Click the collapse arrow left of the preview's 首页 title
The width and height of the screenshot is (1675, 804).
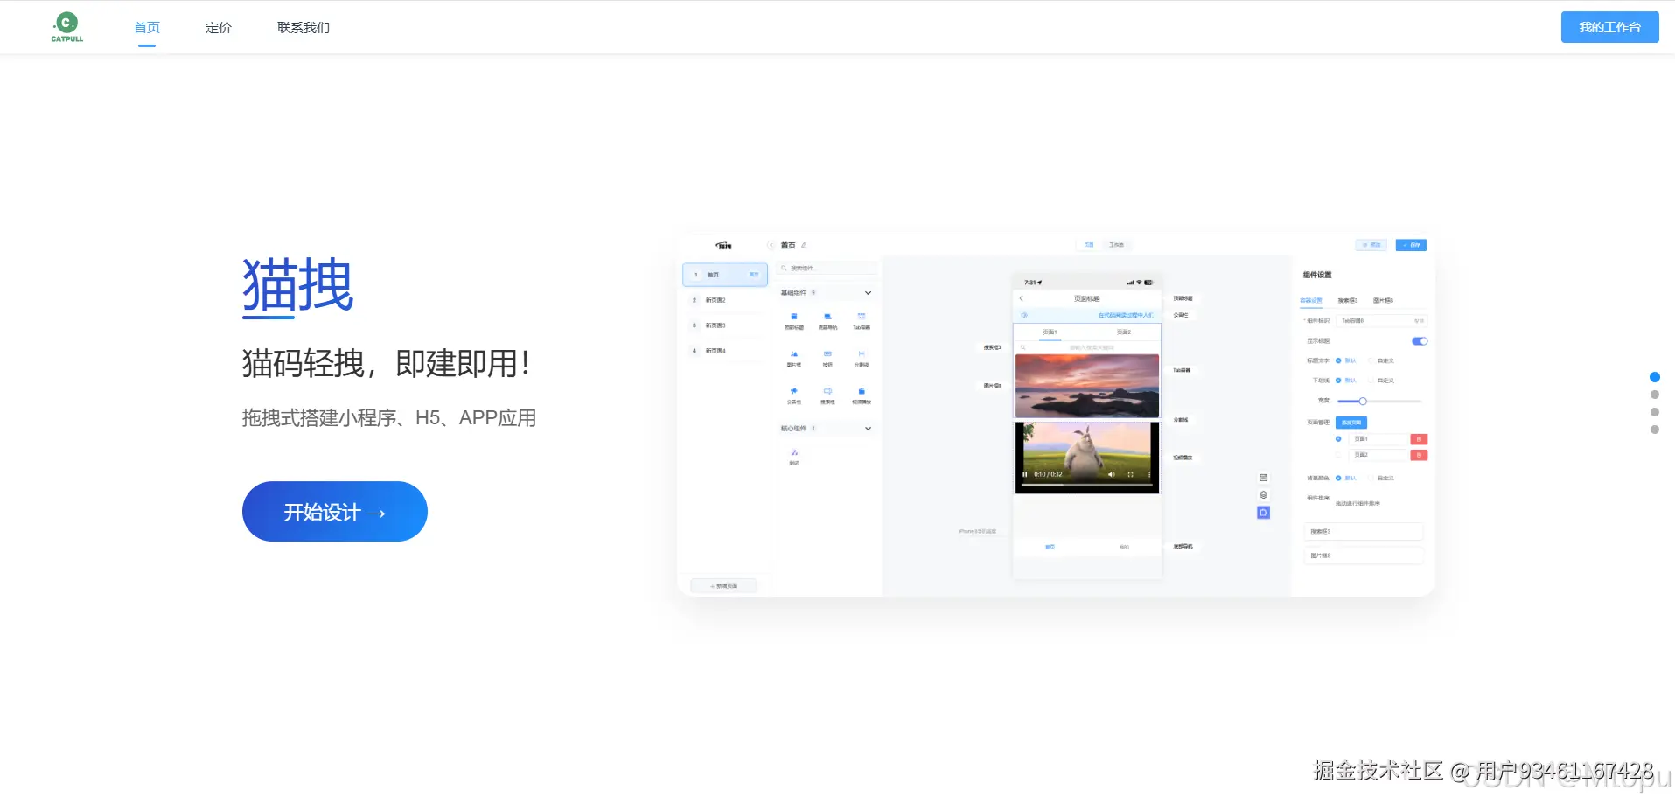771,245
